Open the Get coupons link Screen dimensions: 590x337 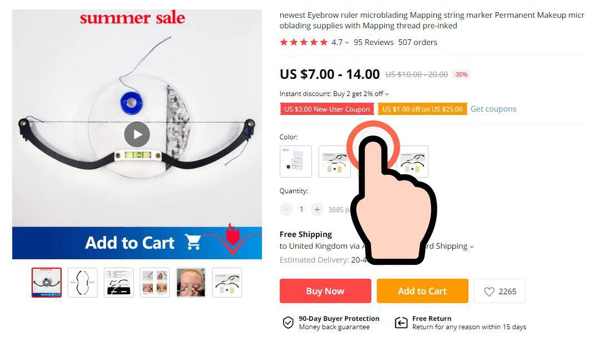click(493, 109)
